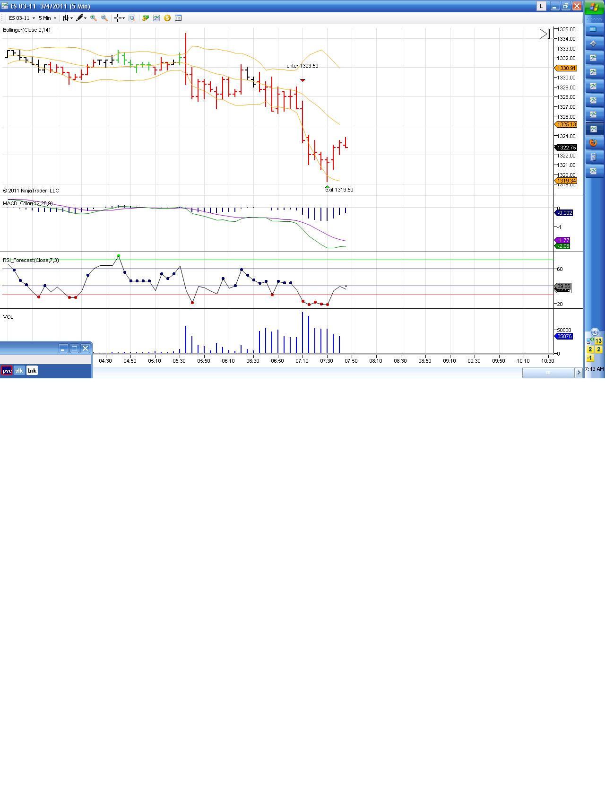Click the 7:43 AM system clock

595,369
